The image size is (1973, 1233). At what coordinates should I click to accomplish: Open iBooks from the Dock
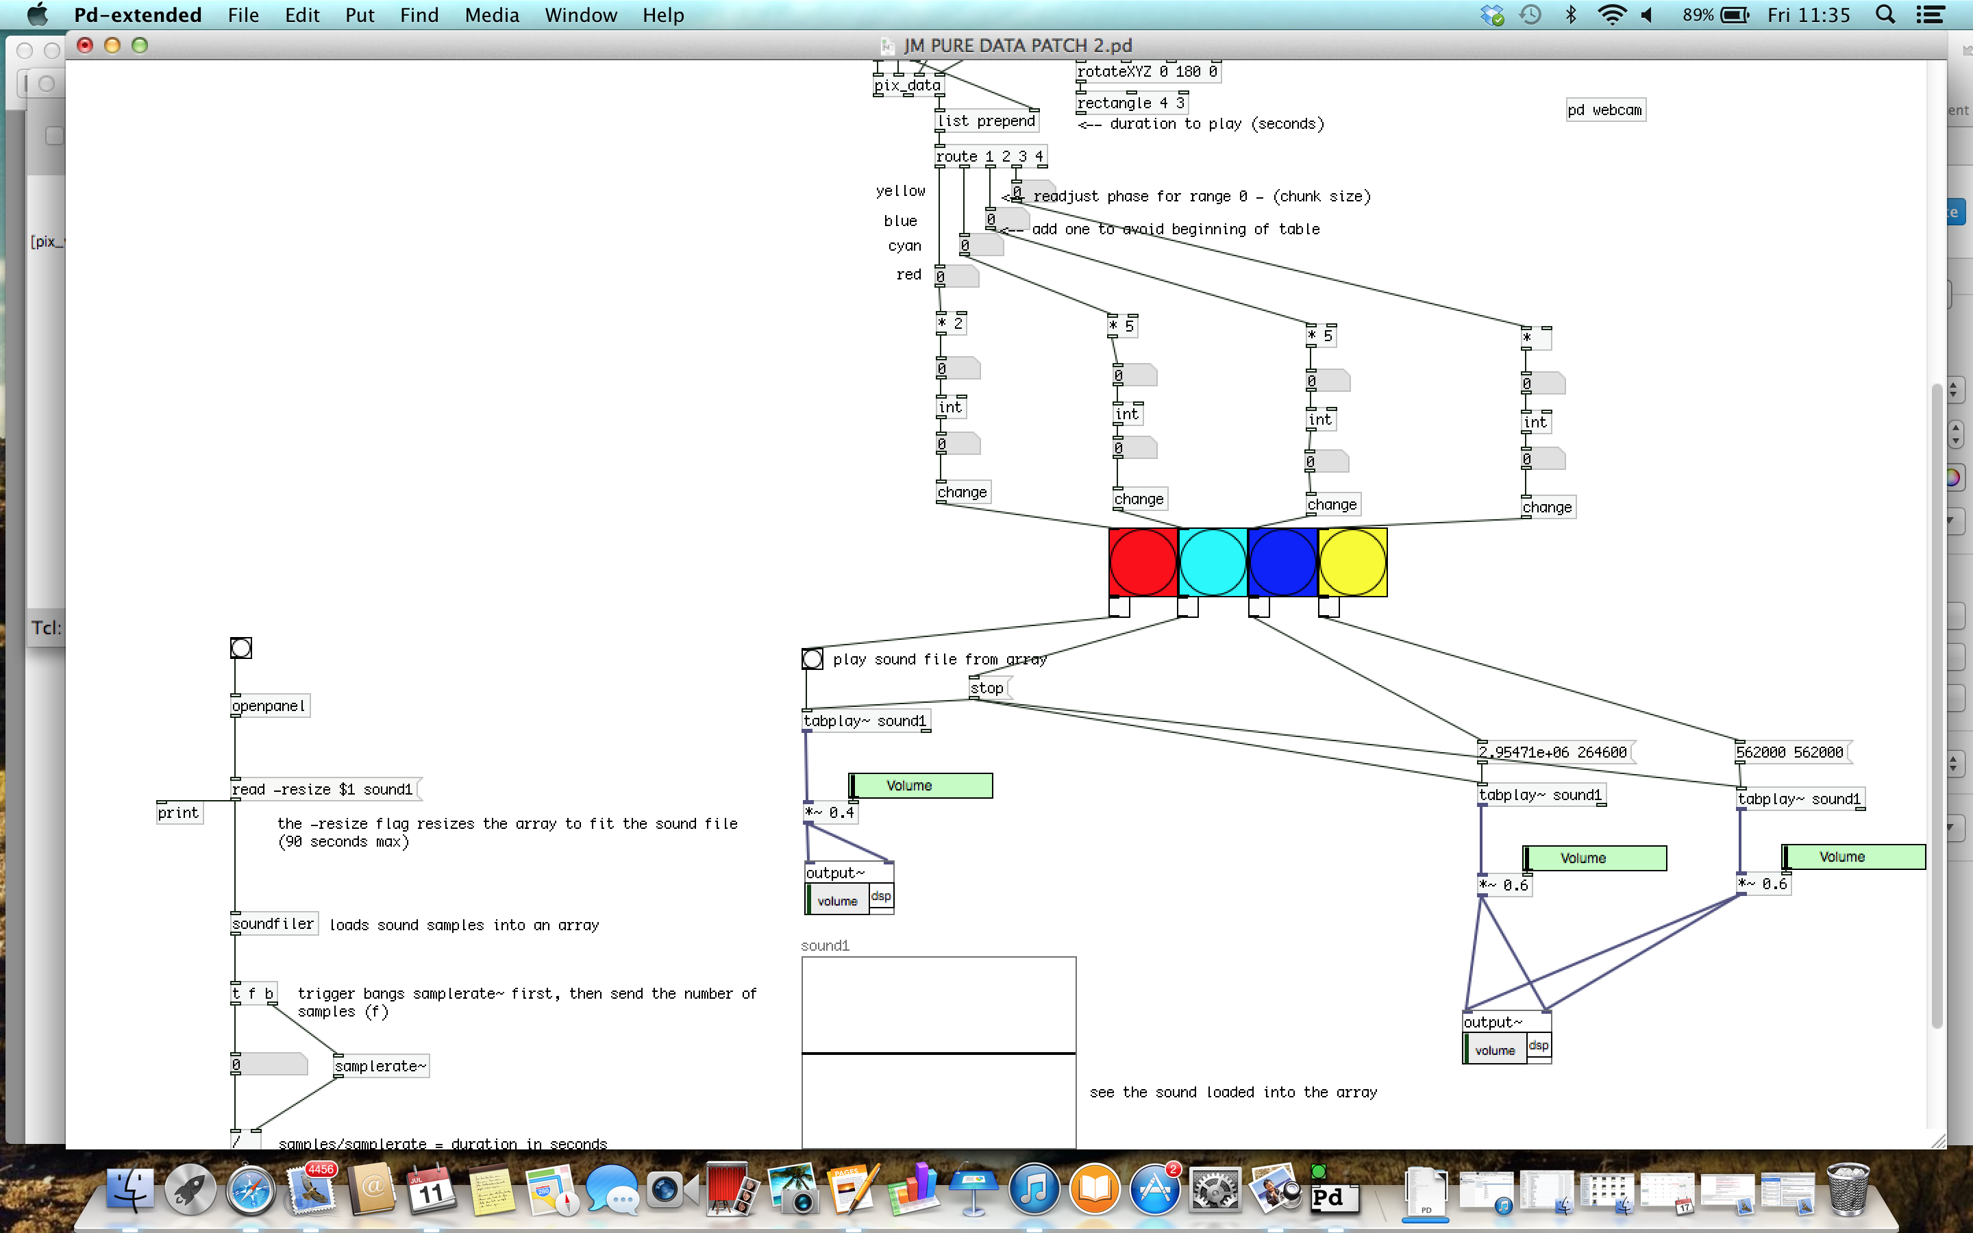coord(1094,1191)
